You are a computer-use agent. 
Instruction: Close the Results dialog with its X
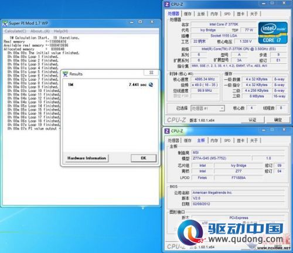pos(151,73)
